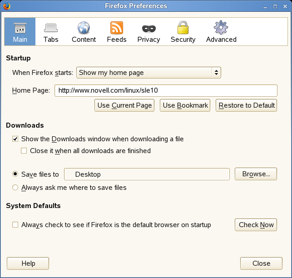Open the Content preferences globe icon

[x=84, y=28]
